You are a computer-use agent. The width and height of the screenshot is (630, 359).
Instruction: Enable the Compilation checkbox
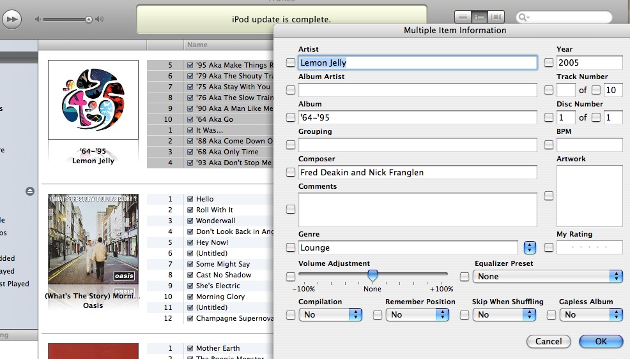click(x=291, y=315)
